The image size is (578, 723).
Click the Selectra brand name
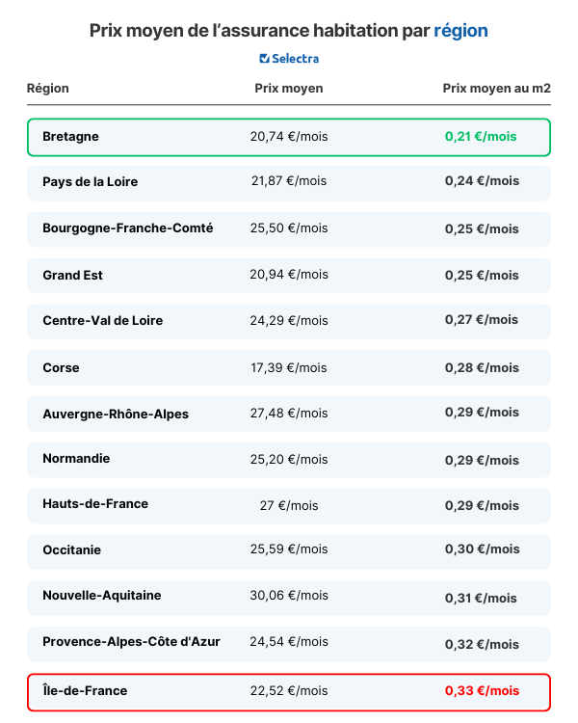click(296, 59)
